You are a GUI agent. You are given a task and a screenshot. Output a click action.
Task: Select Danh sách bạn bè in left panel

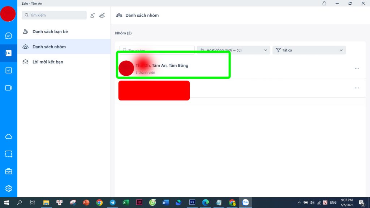click(x=64, y=32)
